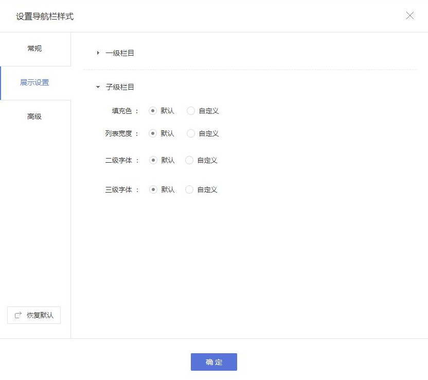Select 默认 radio for 列表宽度
The width and height of the screenshot is (428, 380).
coord(153,133)
